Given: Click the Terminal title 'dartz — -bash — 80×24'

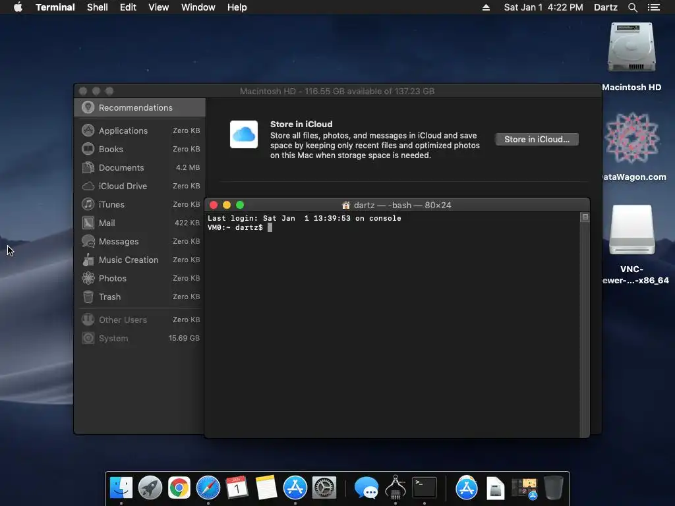Looking at the screenshot, I should tap(402, 206).
